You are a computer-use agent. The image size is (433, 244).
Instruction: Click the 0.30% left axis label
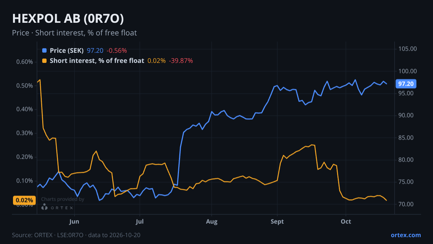[25, 133]
